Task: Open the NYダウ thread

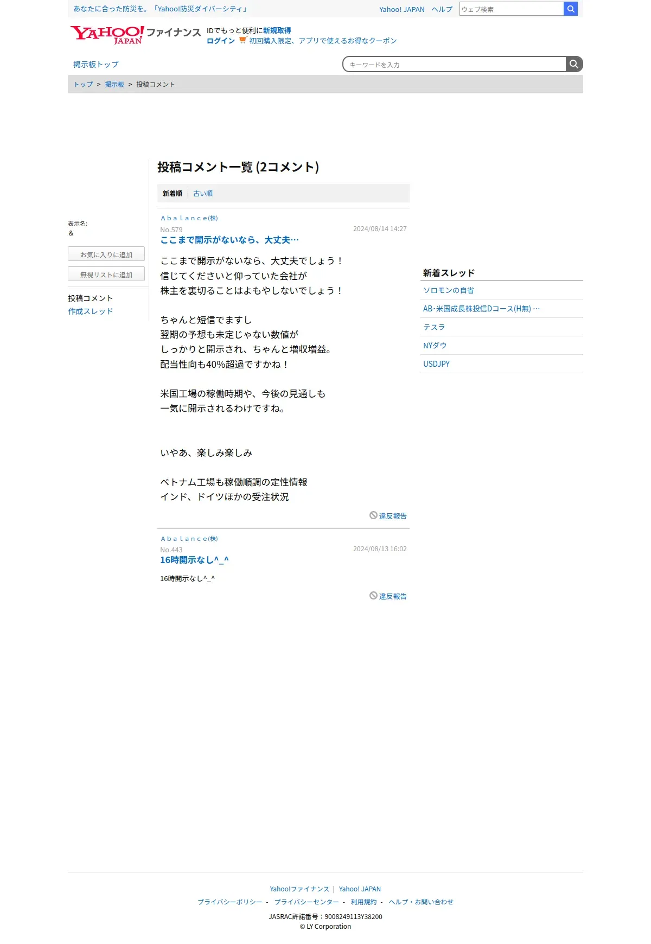Action: [435, 346]
